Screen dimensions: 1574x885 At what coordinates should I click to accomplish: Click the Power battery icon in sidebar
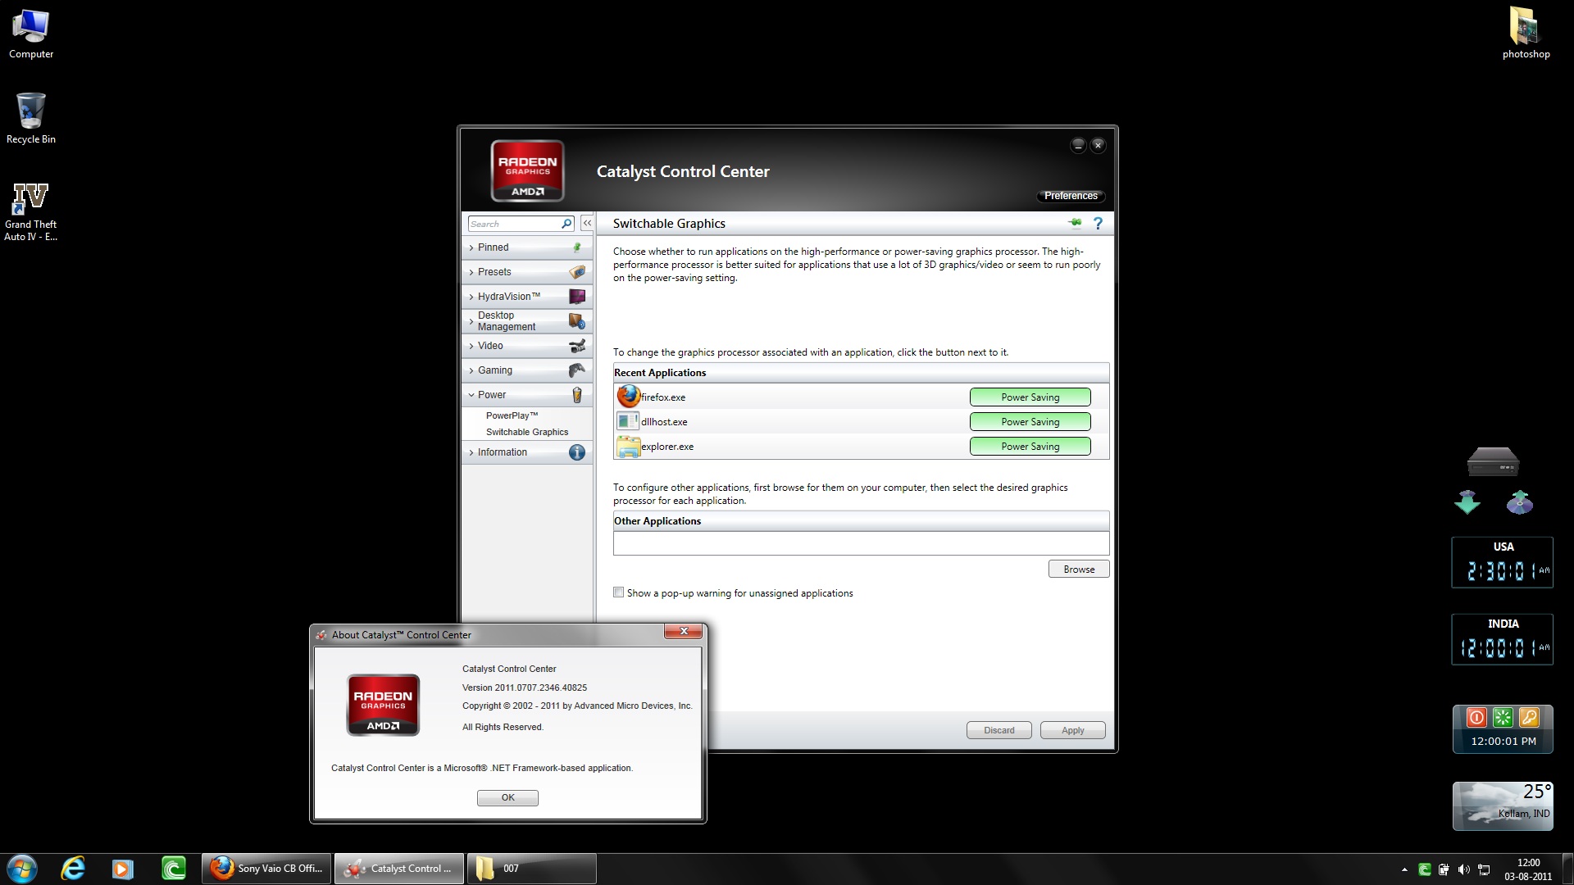577,395
